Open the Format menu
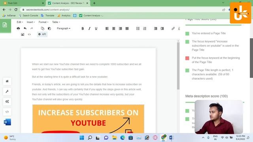Viewport: 253px width, 142px height. tap(43, 22)
